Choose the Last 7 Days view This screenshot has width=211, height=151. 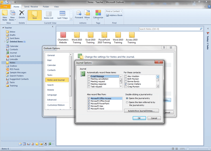(62, 15)
